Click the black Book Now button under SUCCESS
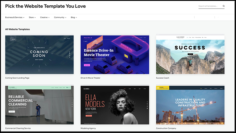Image resolution: width=236 pixels, height=133 pixels. click(x=190, y=54)
